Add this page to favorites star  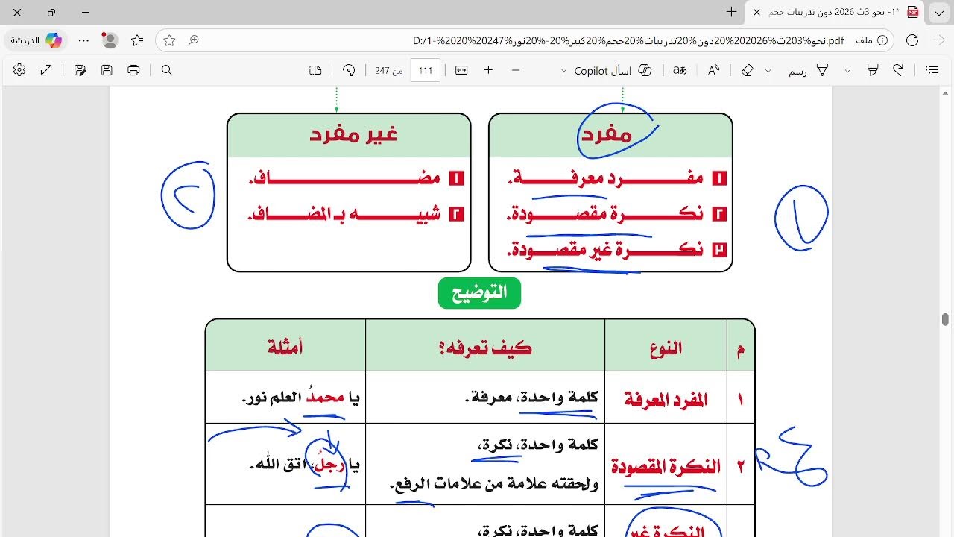(170, 40)
